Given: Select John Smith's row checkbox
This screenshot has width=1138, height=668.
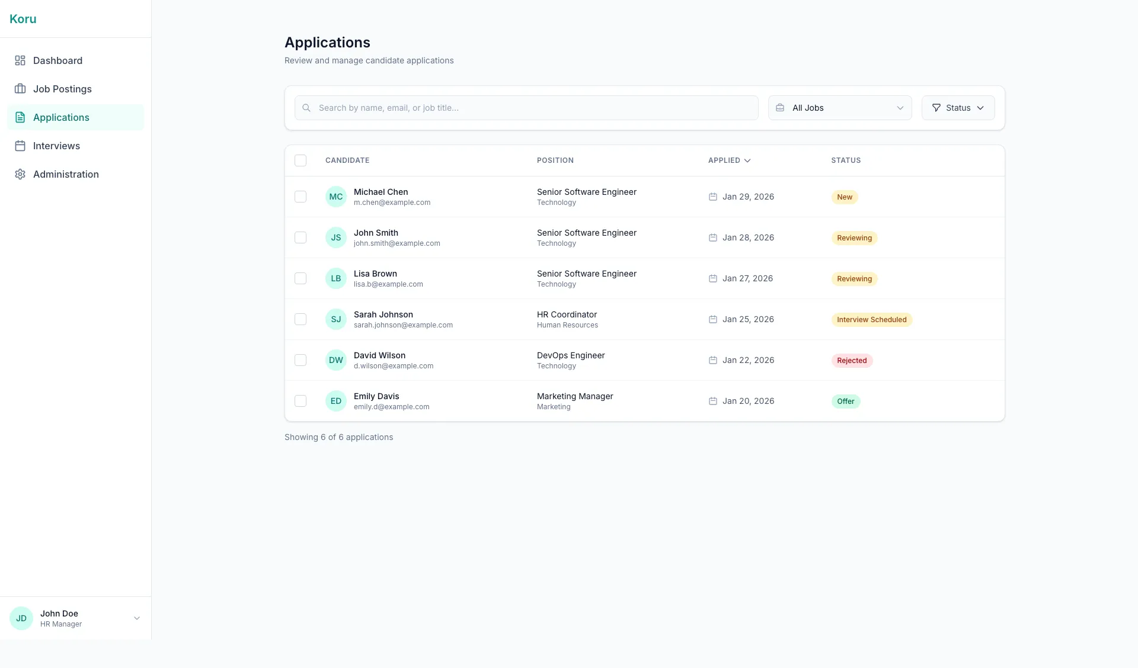Looking at the screenshot, I should point(301,237).
